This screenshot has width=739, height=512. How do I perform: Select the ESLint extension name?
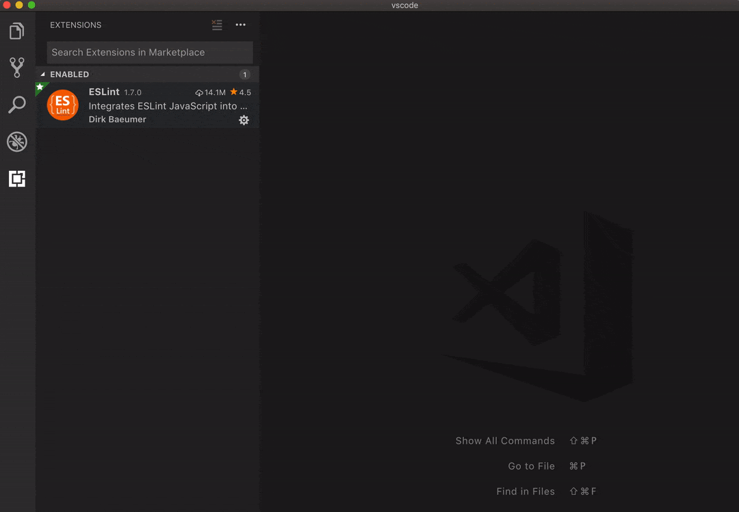pyautogui.click(x=104, y=92)
